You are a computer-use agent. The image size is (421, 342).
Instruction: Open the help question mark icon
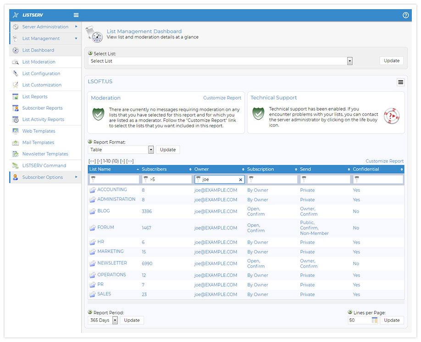(x=405, y=15)
